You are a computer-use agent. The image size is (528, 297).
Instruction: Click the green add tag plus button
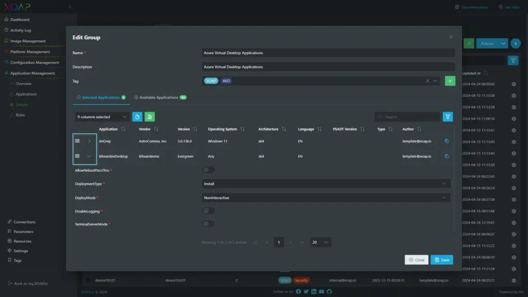click(x=450, y=81)
